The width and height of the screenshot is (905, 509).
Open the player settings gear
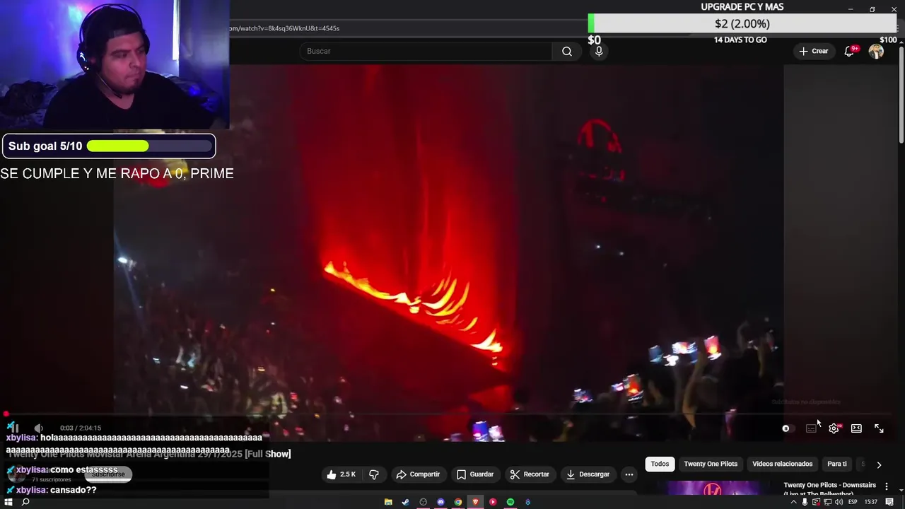click(834, 428)
